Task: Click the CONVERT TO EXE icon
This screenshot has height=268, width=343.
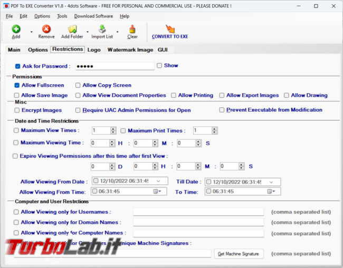Action: [170, 28]
